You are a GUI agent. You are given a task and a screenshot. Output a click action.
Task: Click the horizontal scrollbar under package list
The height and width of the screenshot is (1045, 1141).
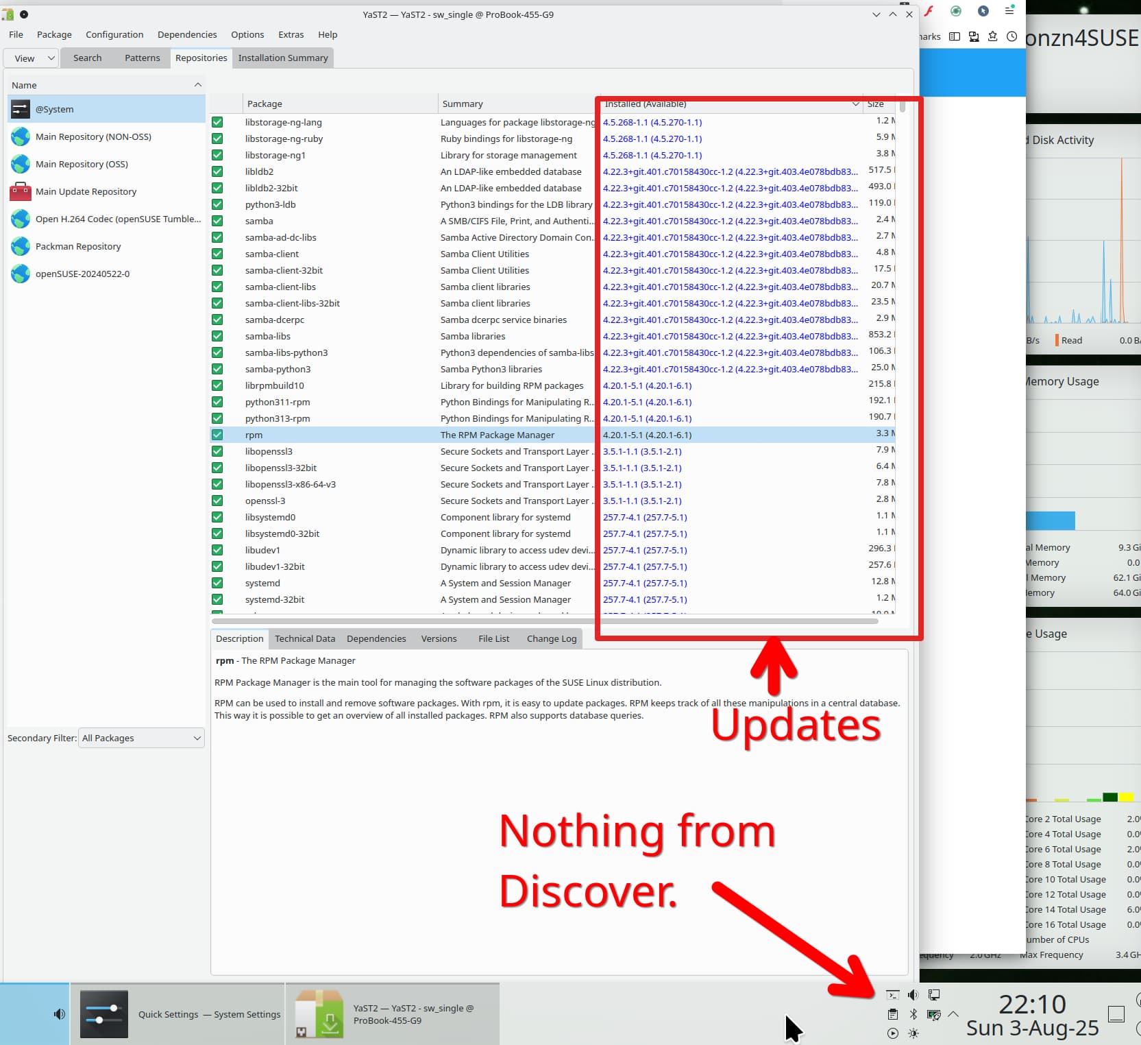pos(544,621)
